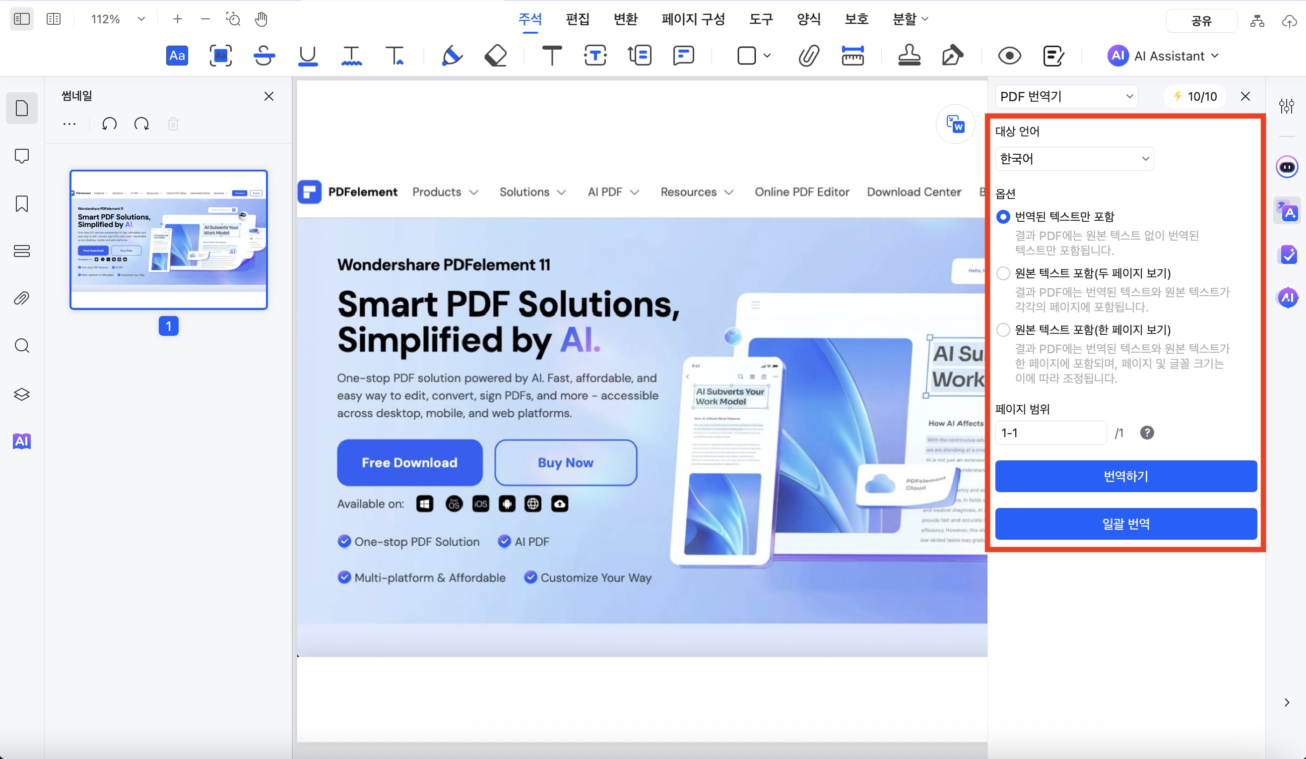The image size is (1306, 759).
Task: Open properties sliders icon in right sidebar
Action: click(x=1286, y=106)
